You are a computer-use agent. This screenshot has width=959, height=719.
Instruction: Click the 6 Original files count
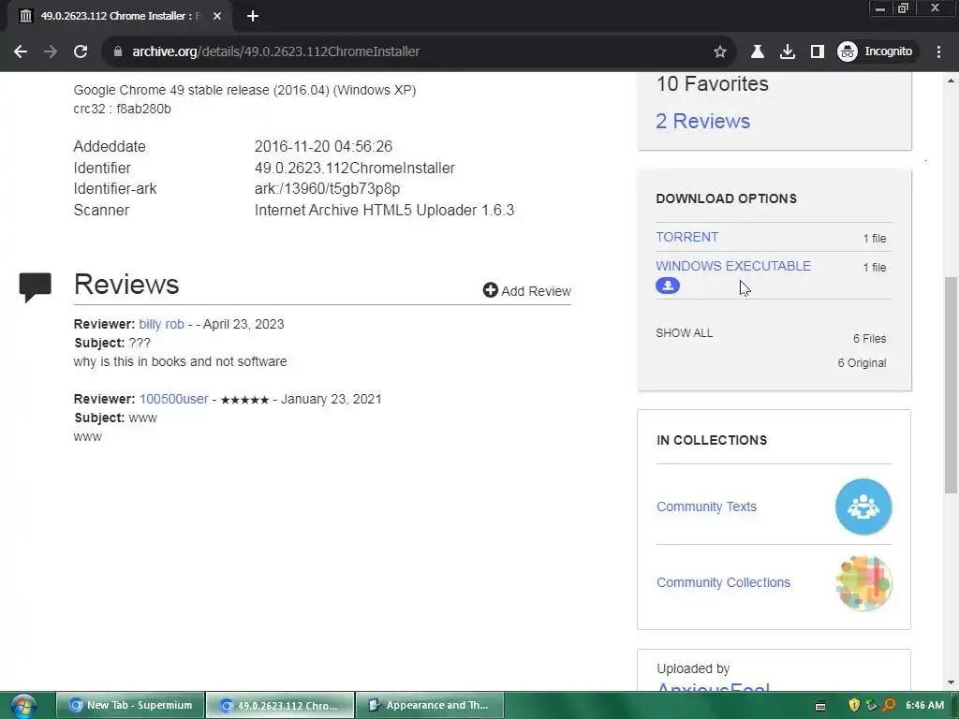[x=862, y=363]
